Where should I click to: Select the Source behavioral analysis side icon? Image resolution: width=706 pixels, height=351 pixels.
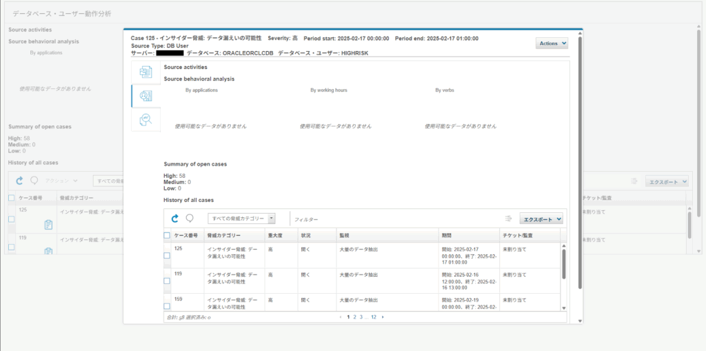pos(146,96)
